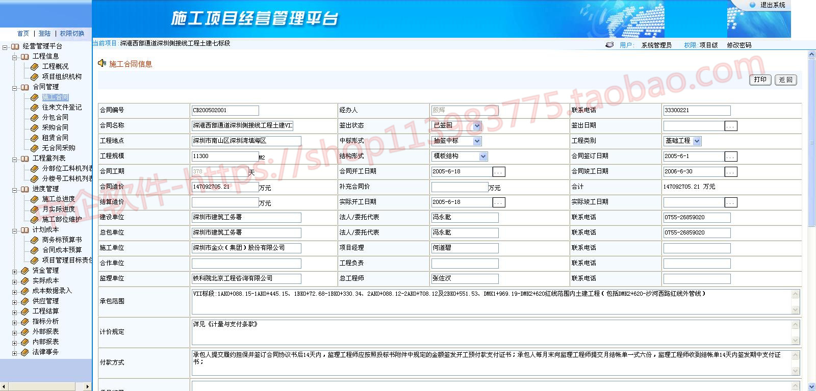This screenshot has width=816, height=391.
Task: Collapse the 经营管理平台 root node
Action: pos(5,47)
